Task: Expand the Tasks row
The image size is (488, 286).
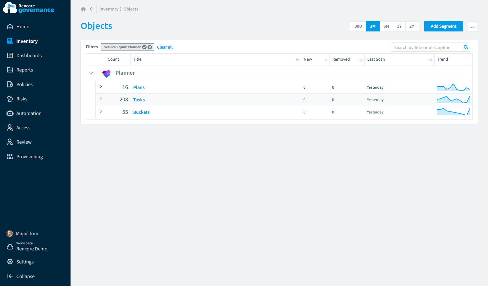Action: click(101, 99)
